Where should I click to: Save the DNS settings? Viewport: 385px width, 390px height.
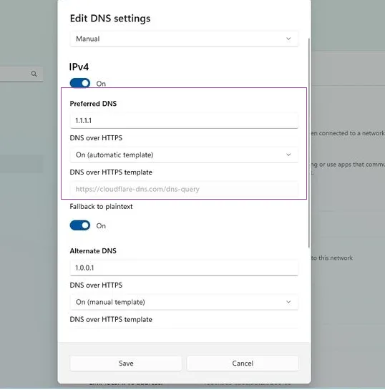126,363
